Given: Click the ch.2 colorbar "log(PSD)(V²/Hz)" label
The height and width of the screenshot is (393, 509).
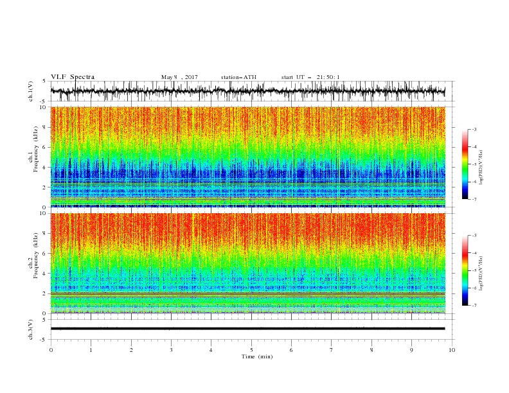Looking at the screenshot, I should 481,274.
